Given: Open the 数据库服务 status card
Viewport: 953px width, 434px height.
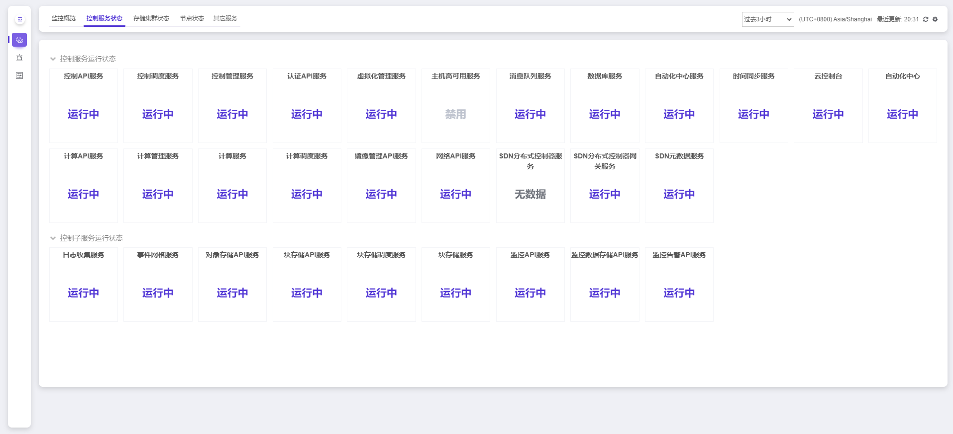Looking at the screenshot, I should pyautogui.click(x=605, y=106).
